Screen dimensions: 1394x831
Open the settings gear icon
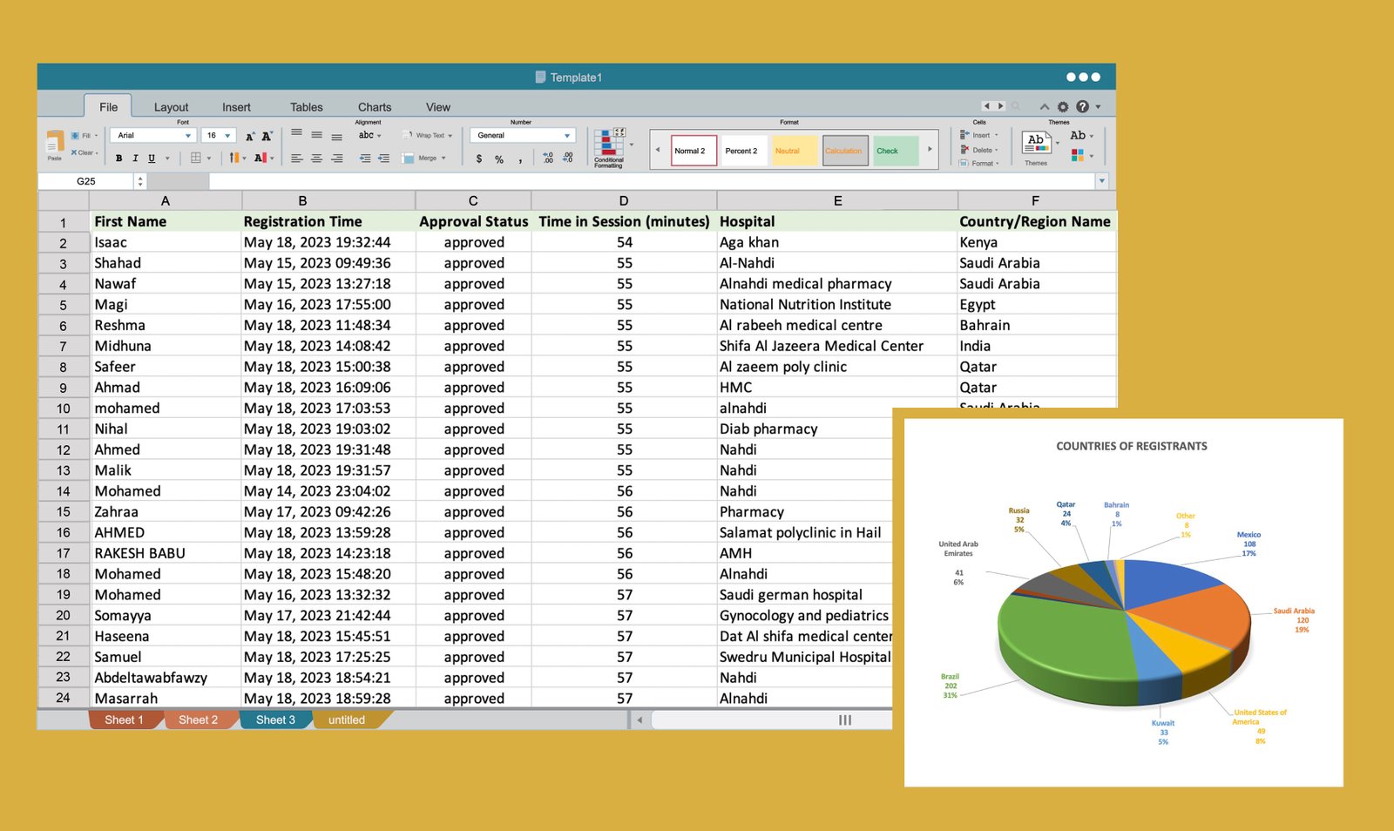1063,107
